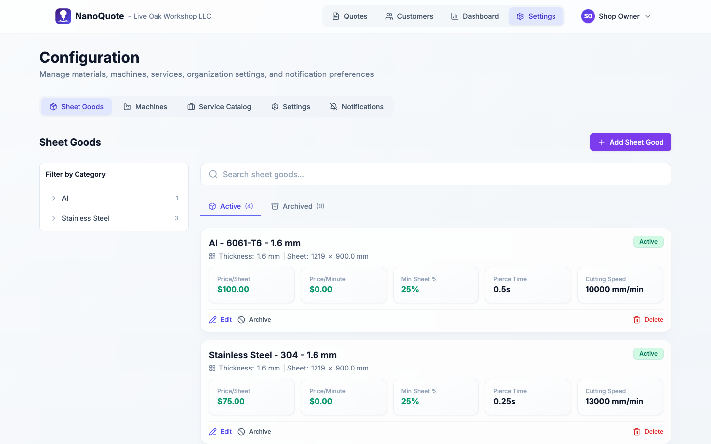Click the pencil Edit icon for Stainless Steel 304
Viewport: 711px width, 444px height.
pos(213,432)
